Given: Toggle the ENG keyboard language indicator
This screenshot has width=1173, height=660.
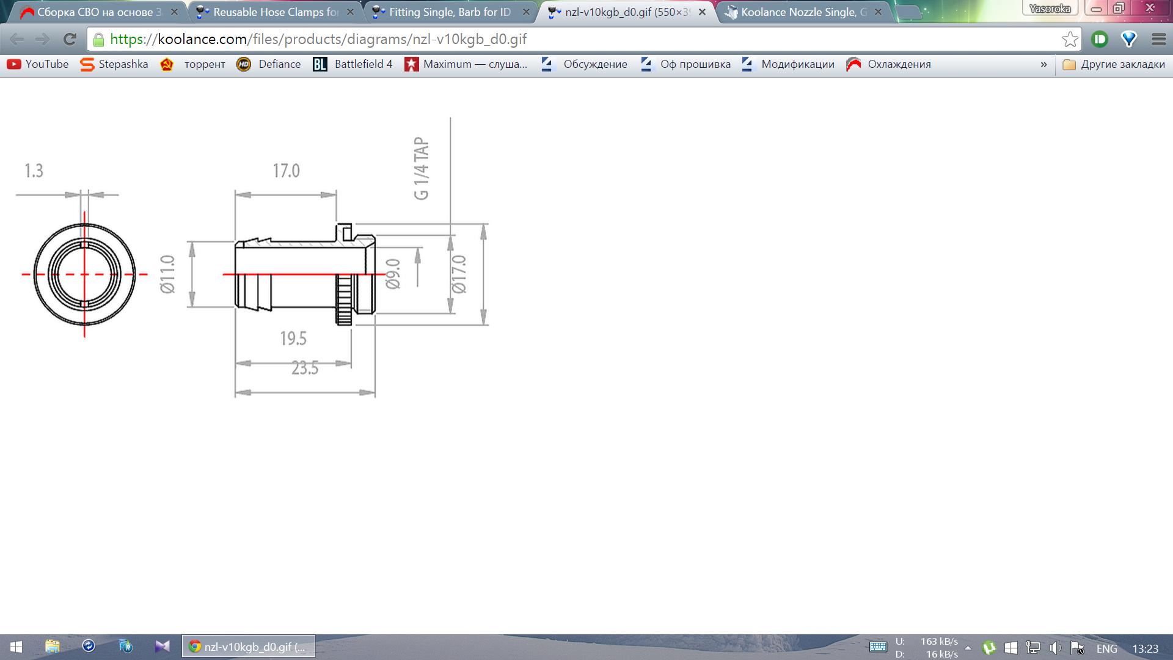Looking at the screenshot, I should point(1106,648).
